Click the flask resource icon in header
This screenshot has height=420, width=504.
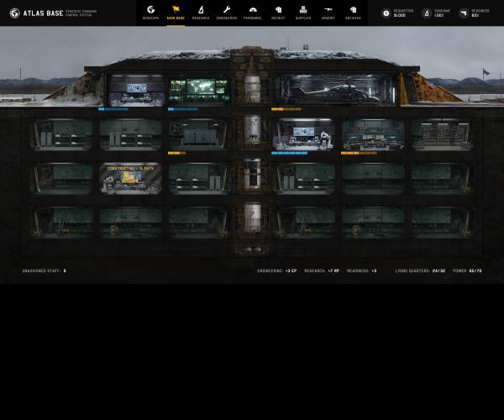427,13
